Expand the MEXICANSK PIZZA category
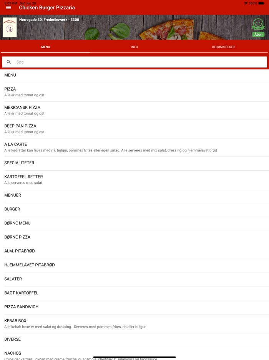Screen dimensions: 269x360 (134, 111)
